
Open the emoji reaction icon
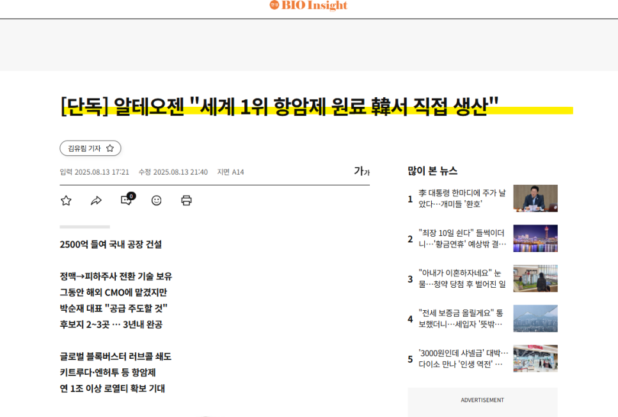pyautogui.click(x=157, y=201)
